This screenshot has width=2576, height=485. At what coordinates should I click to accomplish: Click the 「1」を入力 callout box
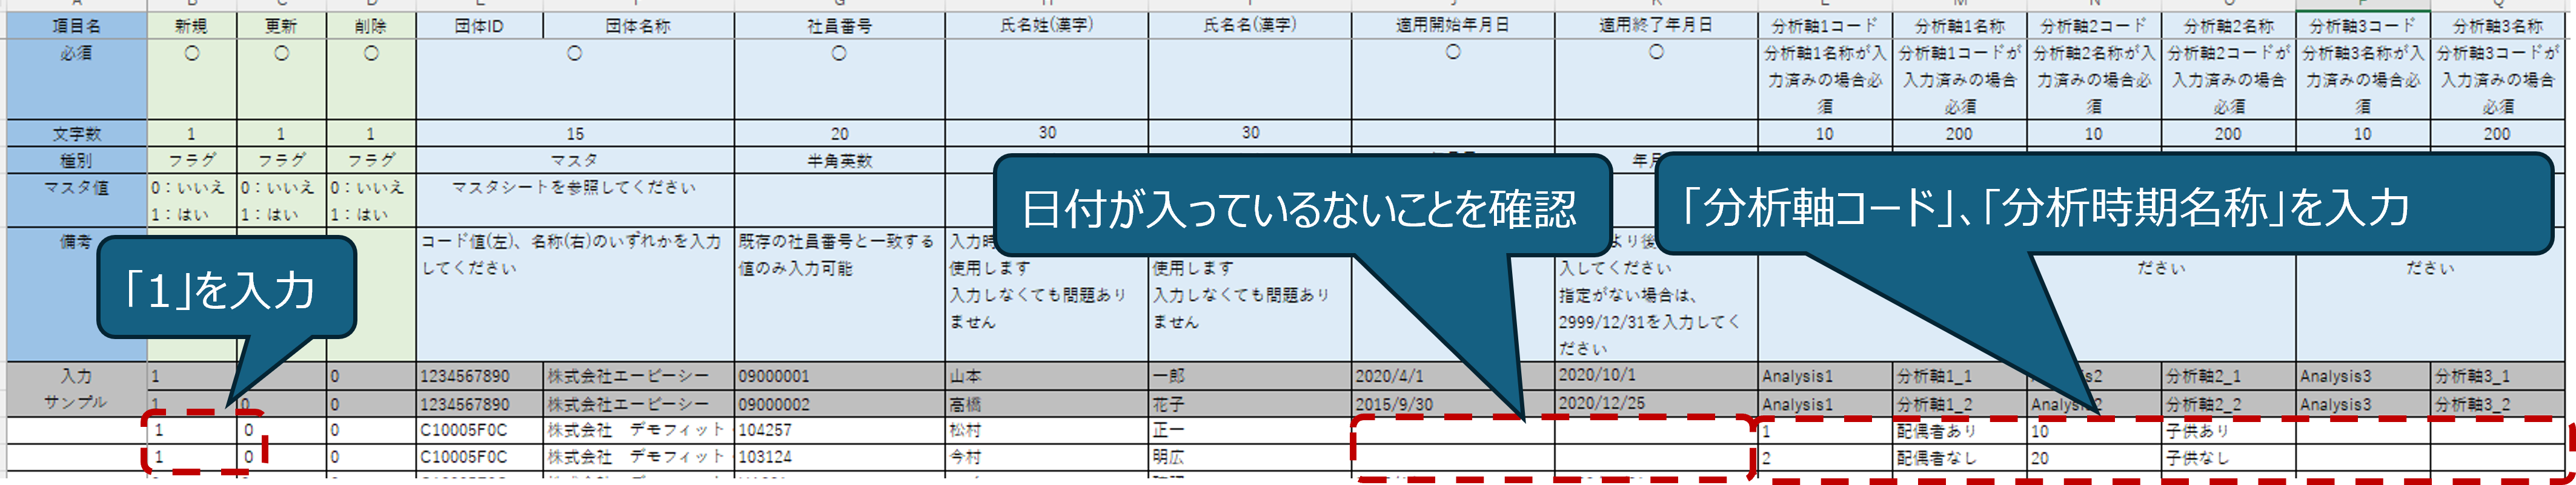(226, 289)
